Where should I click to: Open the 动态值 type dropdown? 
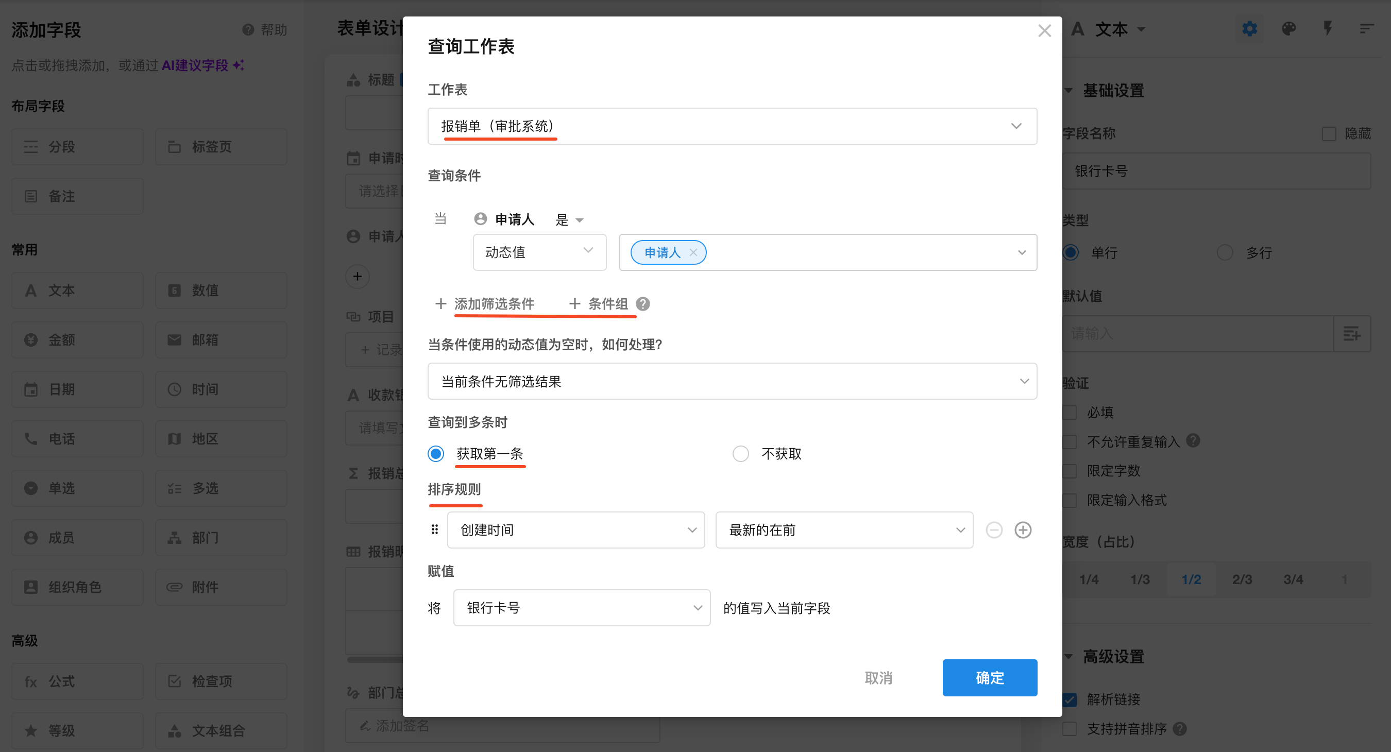pos(539,252)
